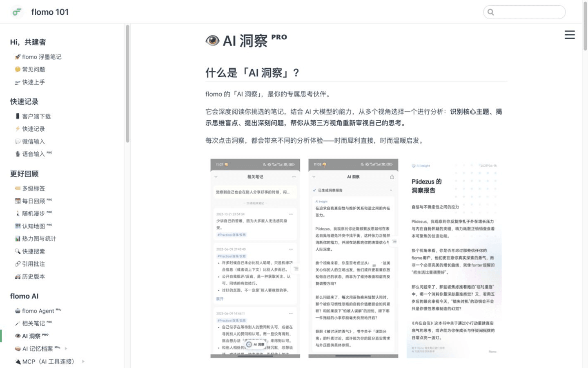The image size is (588, 368).
Task: Click the speech bubble icon beside 微信输入
Action: click(x=18, y=141)
